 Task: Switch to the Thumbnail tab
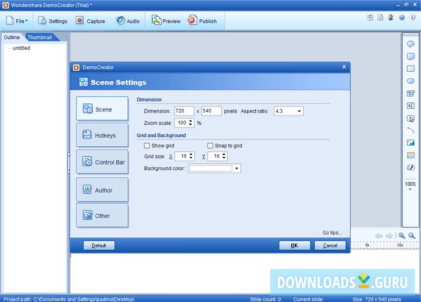coord(40,37)
